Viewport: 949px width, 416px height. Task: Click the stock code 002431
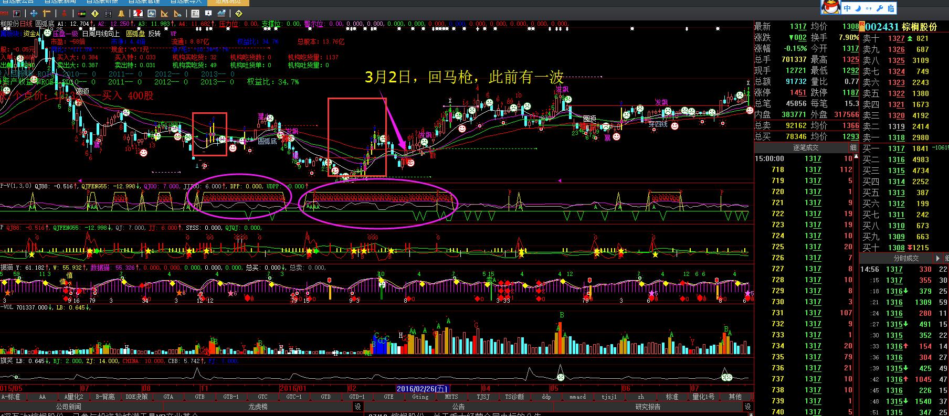coord(882,27)
